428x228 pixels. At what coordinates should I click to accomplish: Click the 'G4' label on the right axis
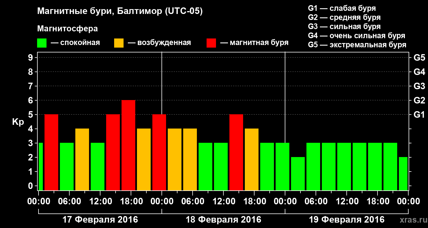[419, 72]
